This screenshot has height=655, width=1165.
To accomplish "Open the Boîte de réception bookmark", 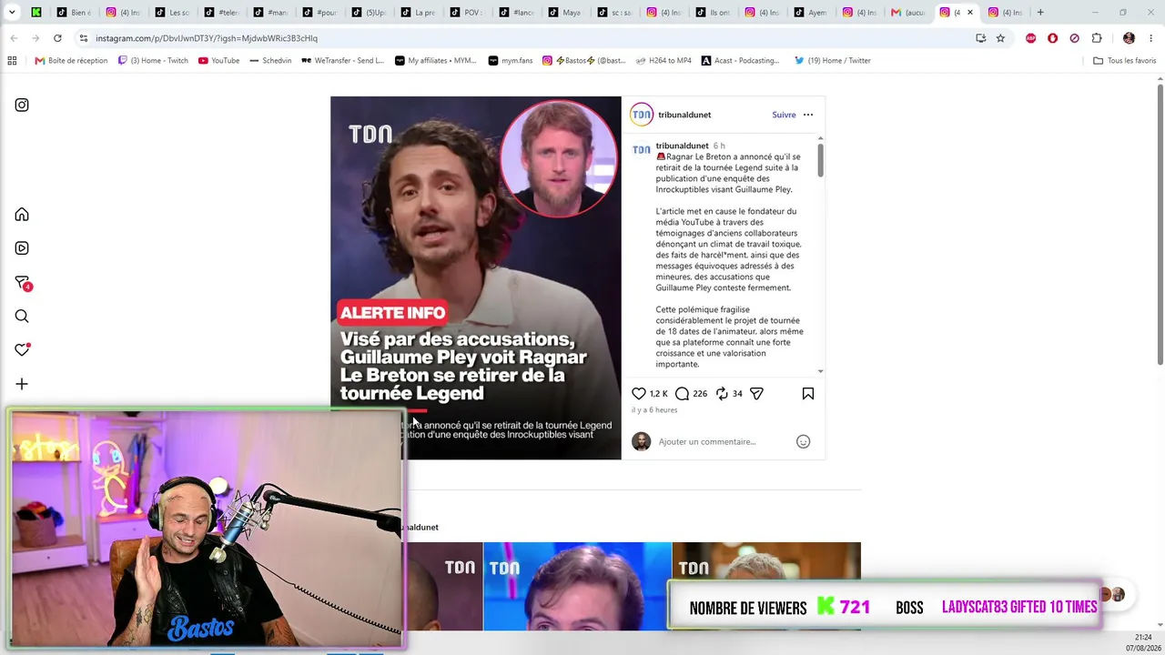I will [71, 61].
